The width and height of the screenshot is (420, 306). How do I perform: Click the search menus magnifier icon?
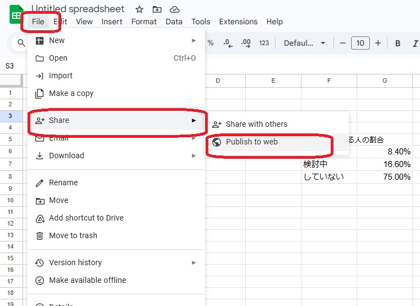[21, 43]
